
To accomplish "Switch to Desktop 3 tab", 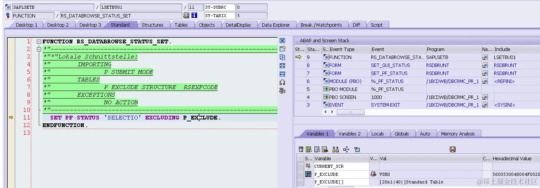I will (x=90, y=25).
